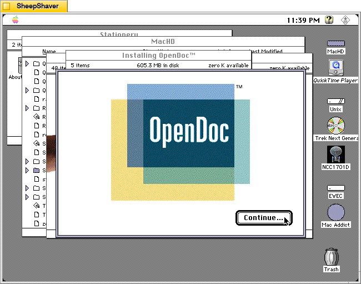Click the menu bar clock
The height and width of the screenshot is (284, 361).
pos(303,20)
